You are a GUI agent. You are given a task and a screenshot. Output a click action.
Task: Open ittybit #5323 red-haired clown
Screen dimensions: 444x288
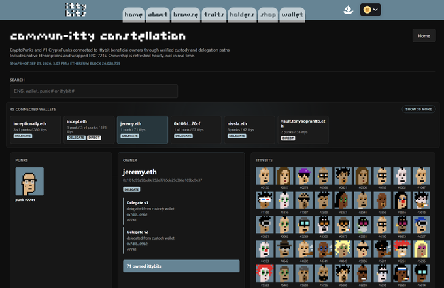pos(265,274)
